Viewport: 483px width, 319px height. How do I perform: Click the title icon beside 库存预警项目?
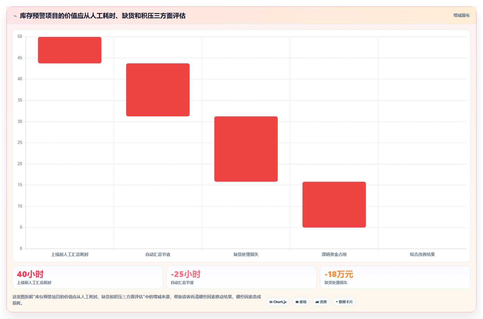15,16
